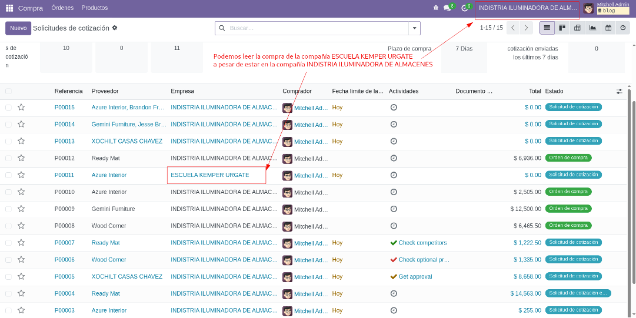The height and width of the screenshot is (318, 636).
Task: Click into the Buscar search field
Action: (318, 28)
